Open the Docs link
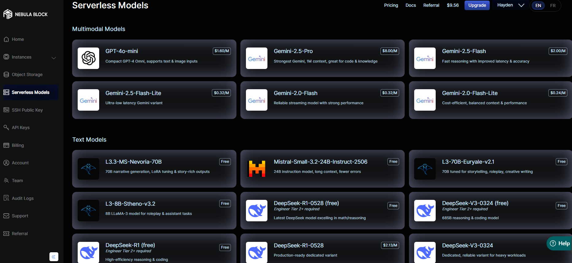 pos(411,5)
